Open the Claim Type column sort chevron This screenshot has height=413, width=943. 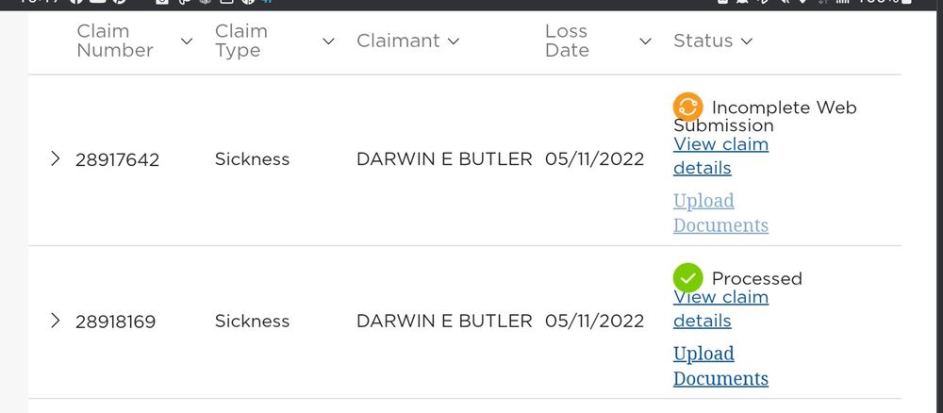pyautogui.click(x=328, y=41)
